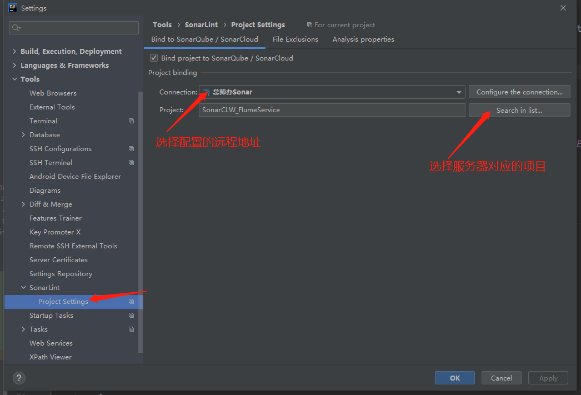
Task: Select Project Settings under SonarLint
Action: pos(74,301)
